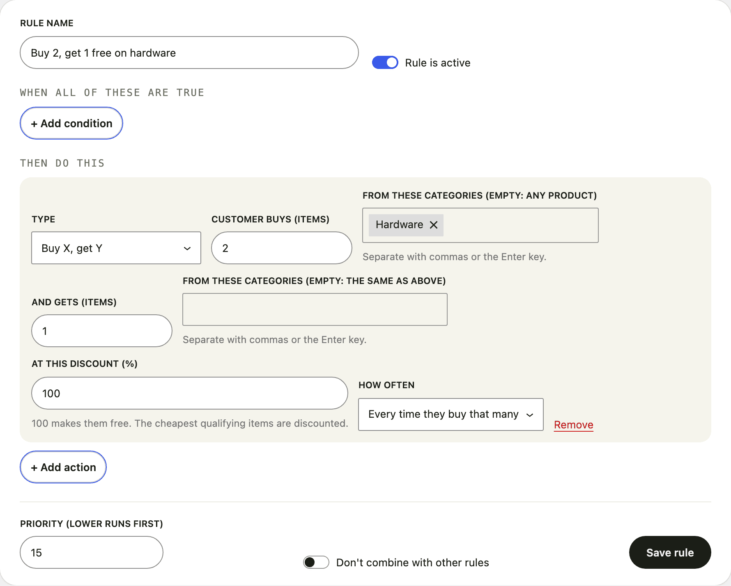Click the empty categories box for gets items

315,309
